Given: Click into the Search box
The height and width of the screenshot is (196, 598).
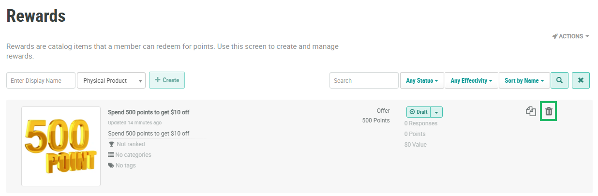Looking at the screenshot, I should click(363, 81).
